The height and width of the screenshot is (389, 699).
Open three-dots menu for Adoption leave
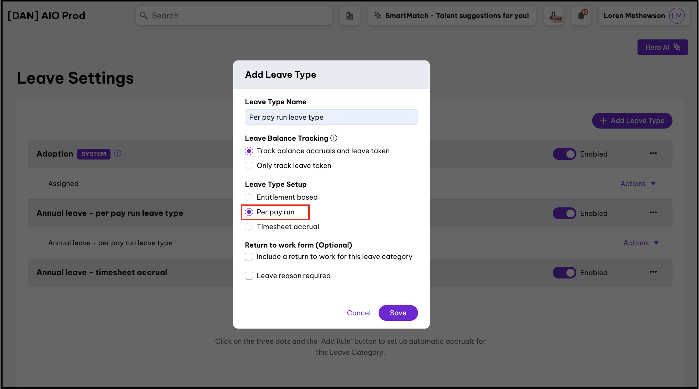pyautogui.click(x=653, y=153)
